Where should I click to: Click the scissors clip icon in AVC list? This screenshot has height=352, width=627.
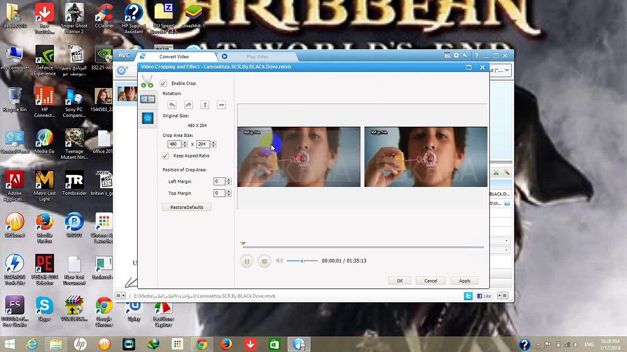[x=496, y=173]
